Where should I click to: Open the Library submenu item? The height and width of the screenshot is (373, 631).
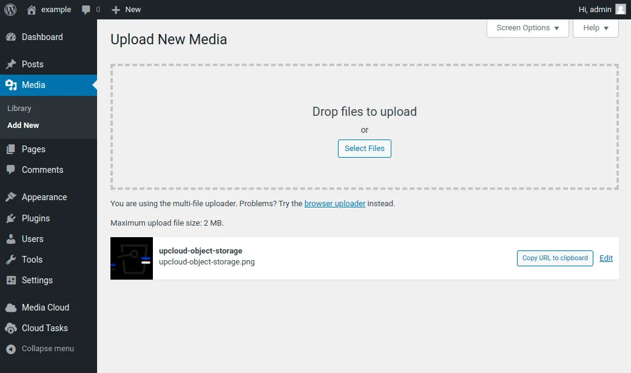(x=19, y=109)
